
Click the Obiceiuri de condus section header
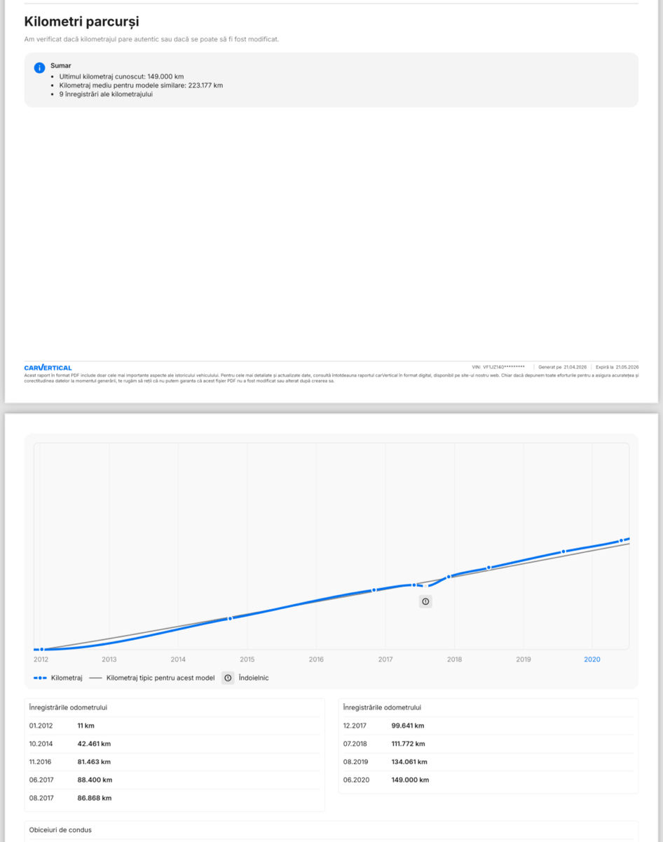coord(60,830)
